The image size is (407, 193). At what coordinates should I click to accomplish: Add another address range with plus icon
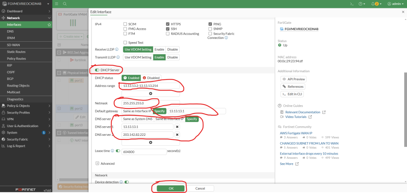151,93
